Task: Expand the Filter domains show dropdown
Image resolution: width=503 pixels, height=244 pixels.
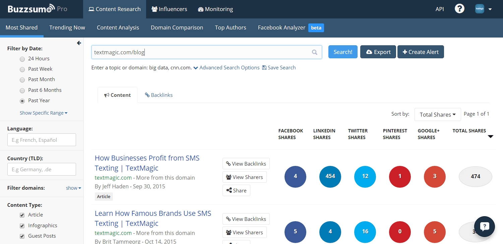Action: (x=73, y=188)
